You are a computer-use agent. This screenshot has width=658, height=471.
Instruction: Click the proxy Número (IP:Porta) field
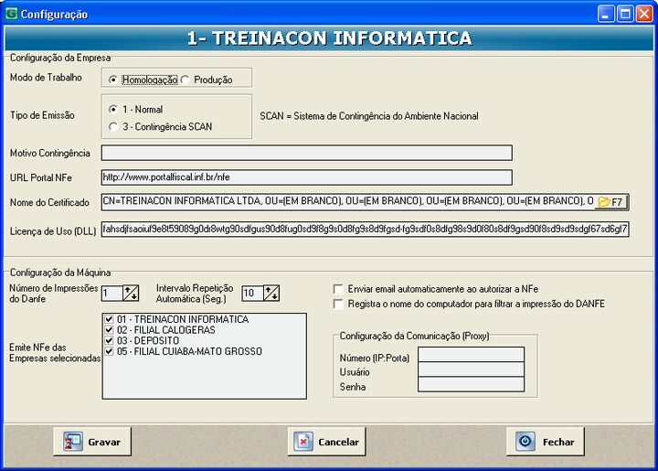471,355
